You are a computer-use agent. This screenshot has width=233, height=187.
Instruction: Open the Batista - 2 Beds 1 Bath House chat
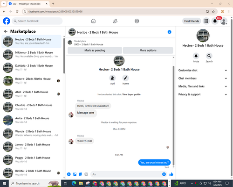31,173
